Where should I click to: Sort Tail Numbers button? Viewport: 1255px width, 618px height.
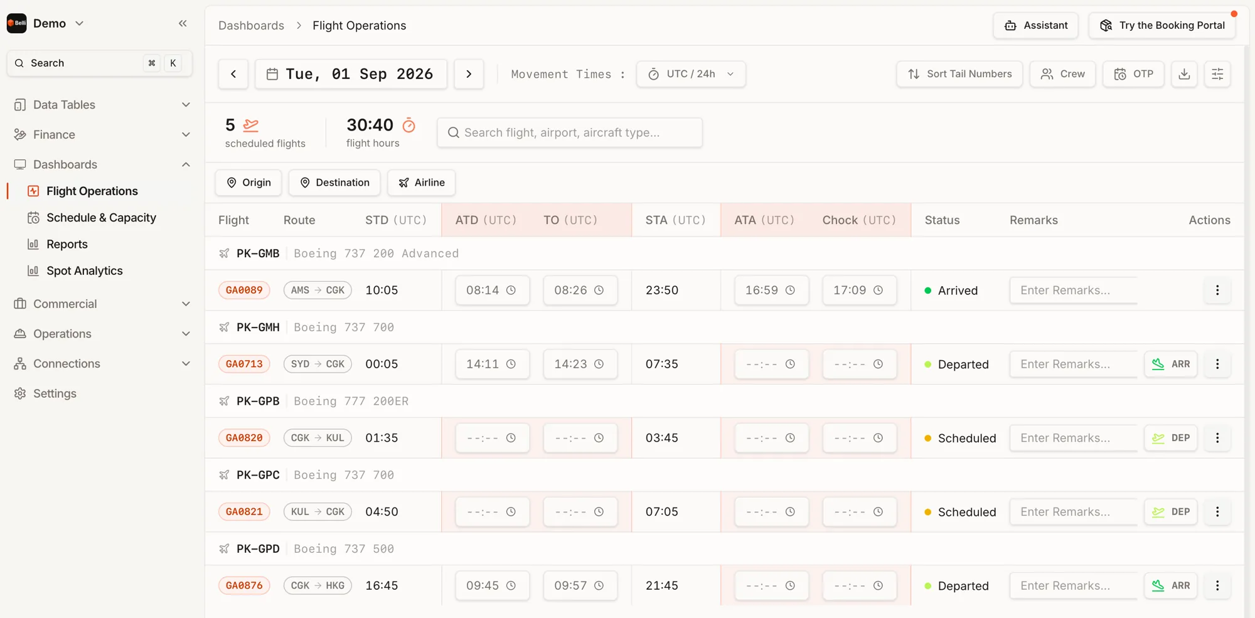[959, 74]
